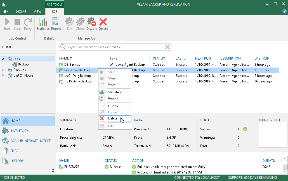The height and width of the screenshot is (181, 288).
Task: Disable the job using the ribbon
Action: click(x=92, y=24)
